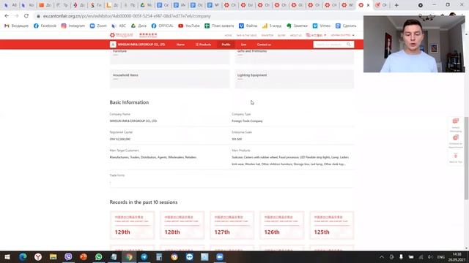Click the Back to Top icon
Image resolution: width=469 pixels, height=263 pixels.
point(456,156)
